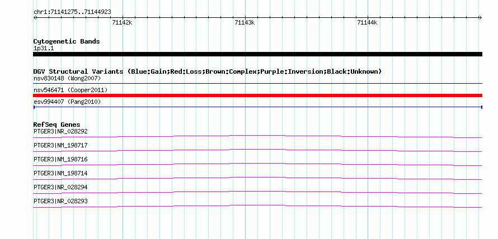This screenshot has width=498, height=239.
Task: Select the magenta gene line below PTGER3|NM_198716
Action: pyautogui.click(x=257, y=164)
